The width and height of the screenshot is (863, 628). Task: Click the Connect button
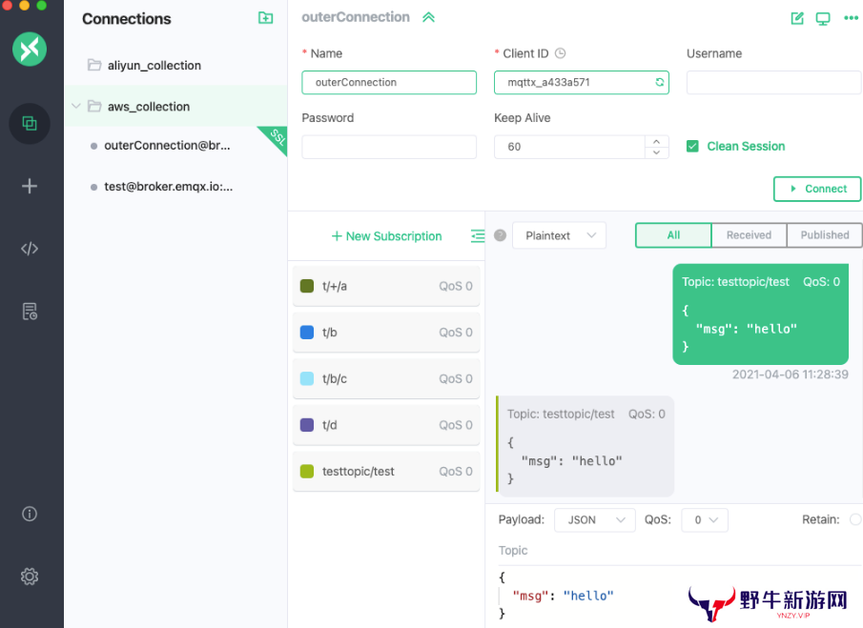817,189
